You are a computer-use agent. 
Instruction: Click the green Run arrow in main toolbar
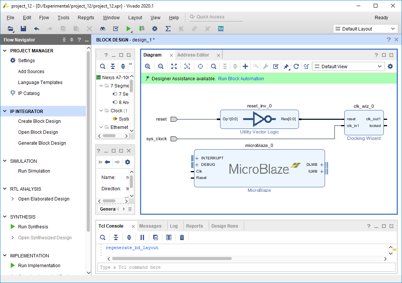pyautogui.click(x=128, y=29)
